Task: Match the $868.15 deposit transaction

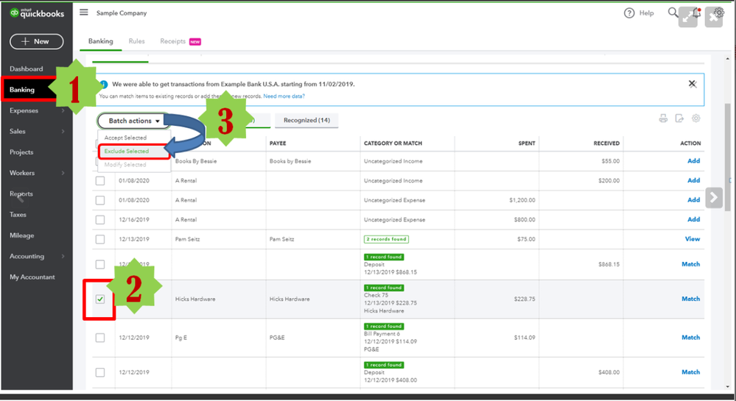Action: [x=690, y=265]
